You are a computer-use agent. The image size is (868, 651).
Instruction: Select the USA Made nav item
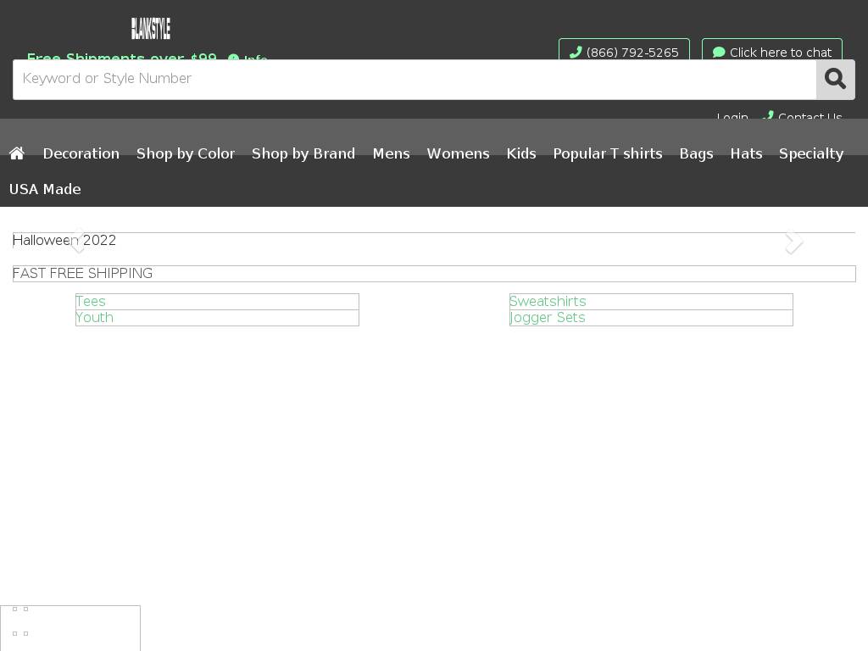pos(45,189)
